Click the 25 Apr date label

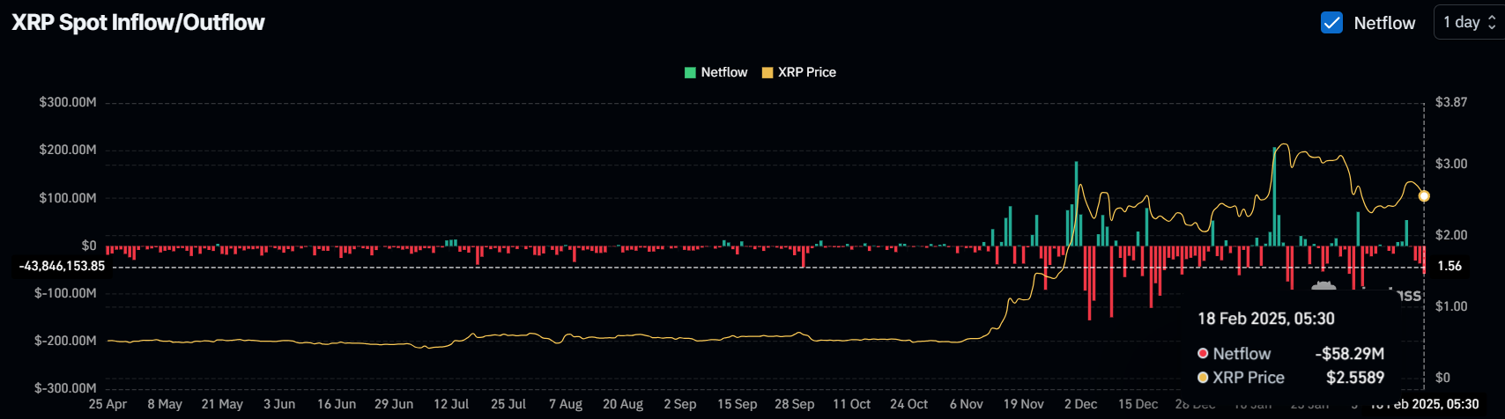[107, 404]
